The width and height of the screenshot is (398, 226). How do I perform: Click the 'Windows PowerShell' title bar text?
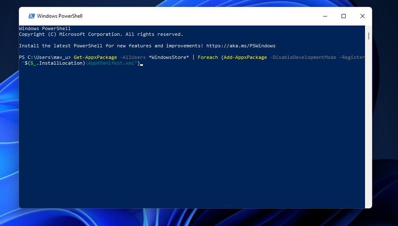(x=60, y=16)
